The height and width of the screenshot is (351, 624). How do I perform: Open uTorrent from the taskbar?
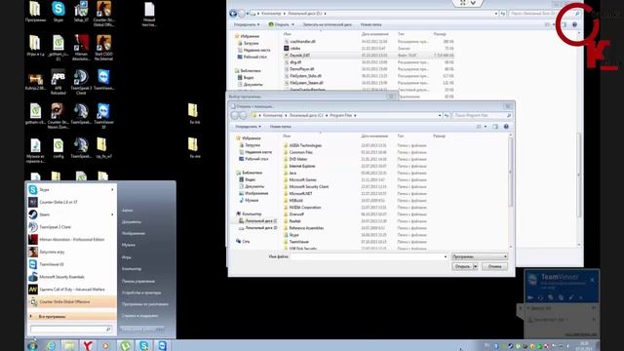pos(125,346)
